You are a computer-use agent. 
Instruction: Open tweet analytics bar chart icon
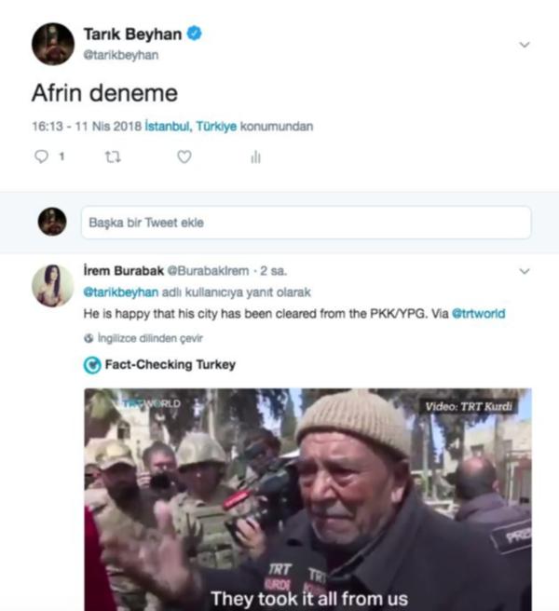pos(255,157)
